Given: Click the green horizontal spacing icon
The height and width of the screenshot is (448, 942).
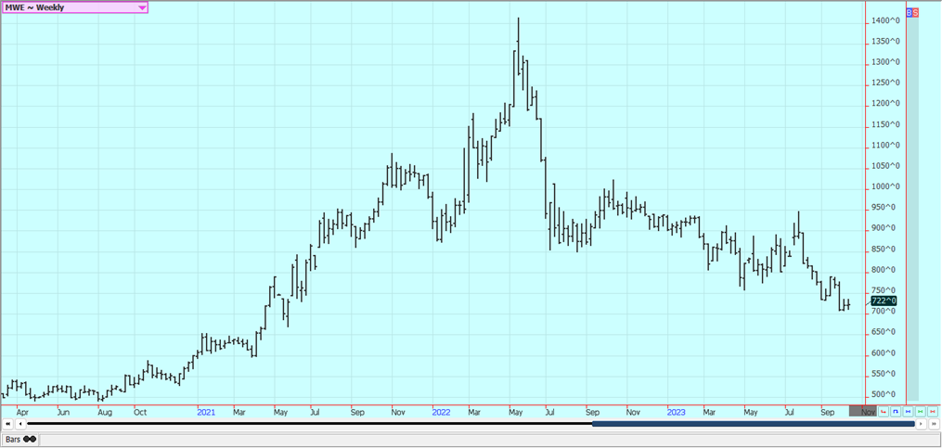Looking at the screenshot, I should click(x=921, y=412).
